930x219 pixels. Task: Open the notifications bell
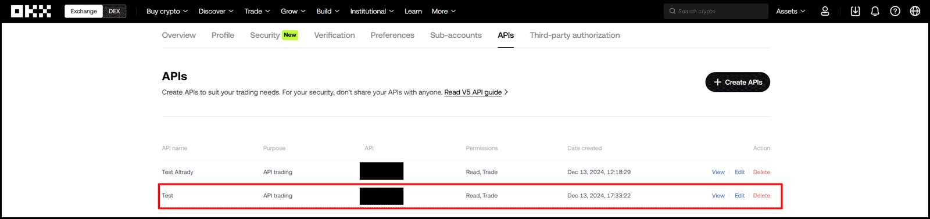coord(875,11)
